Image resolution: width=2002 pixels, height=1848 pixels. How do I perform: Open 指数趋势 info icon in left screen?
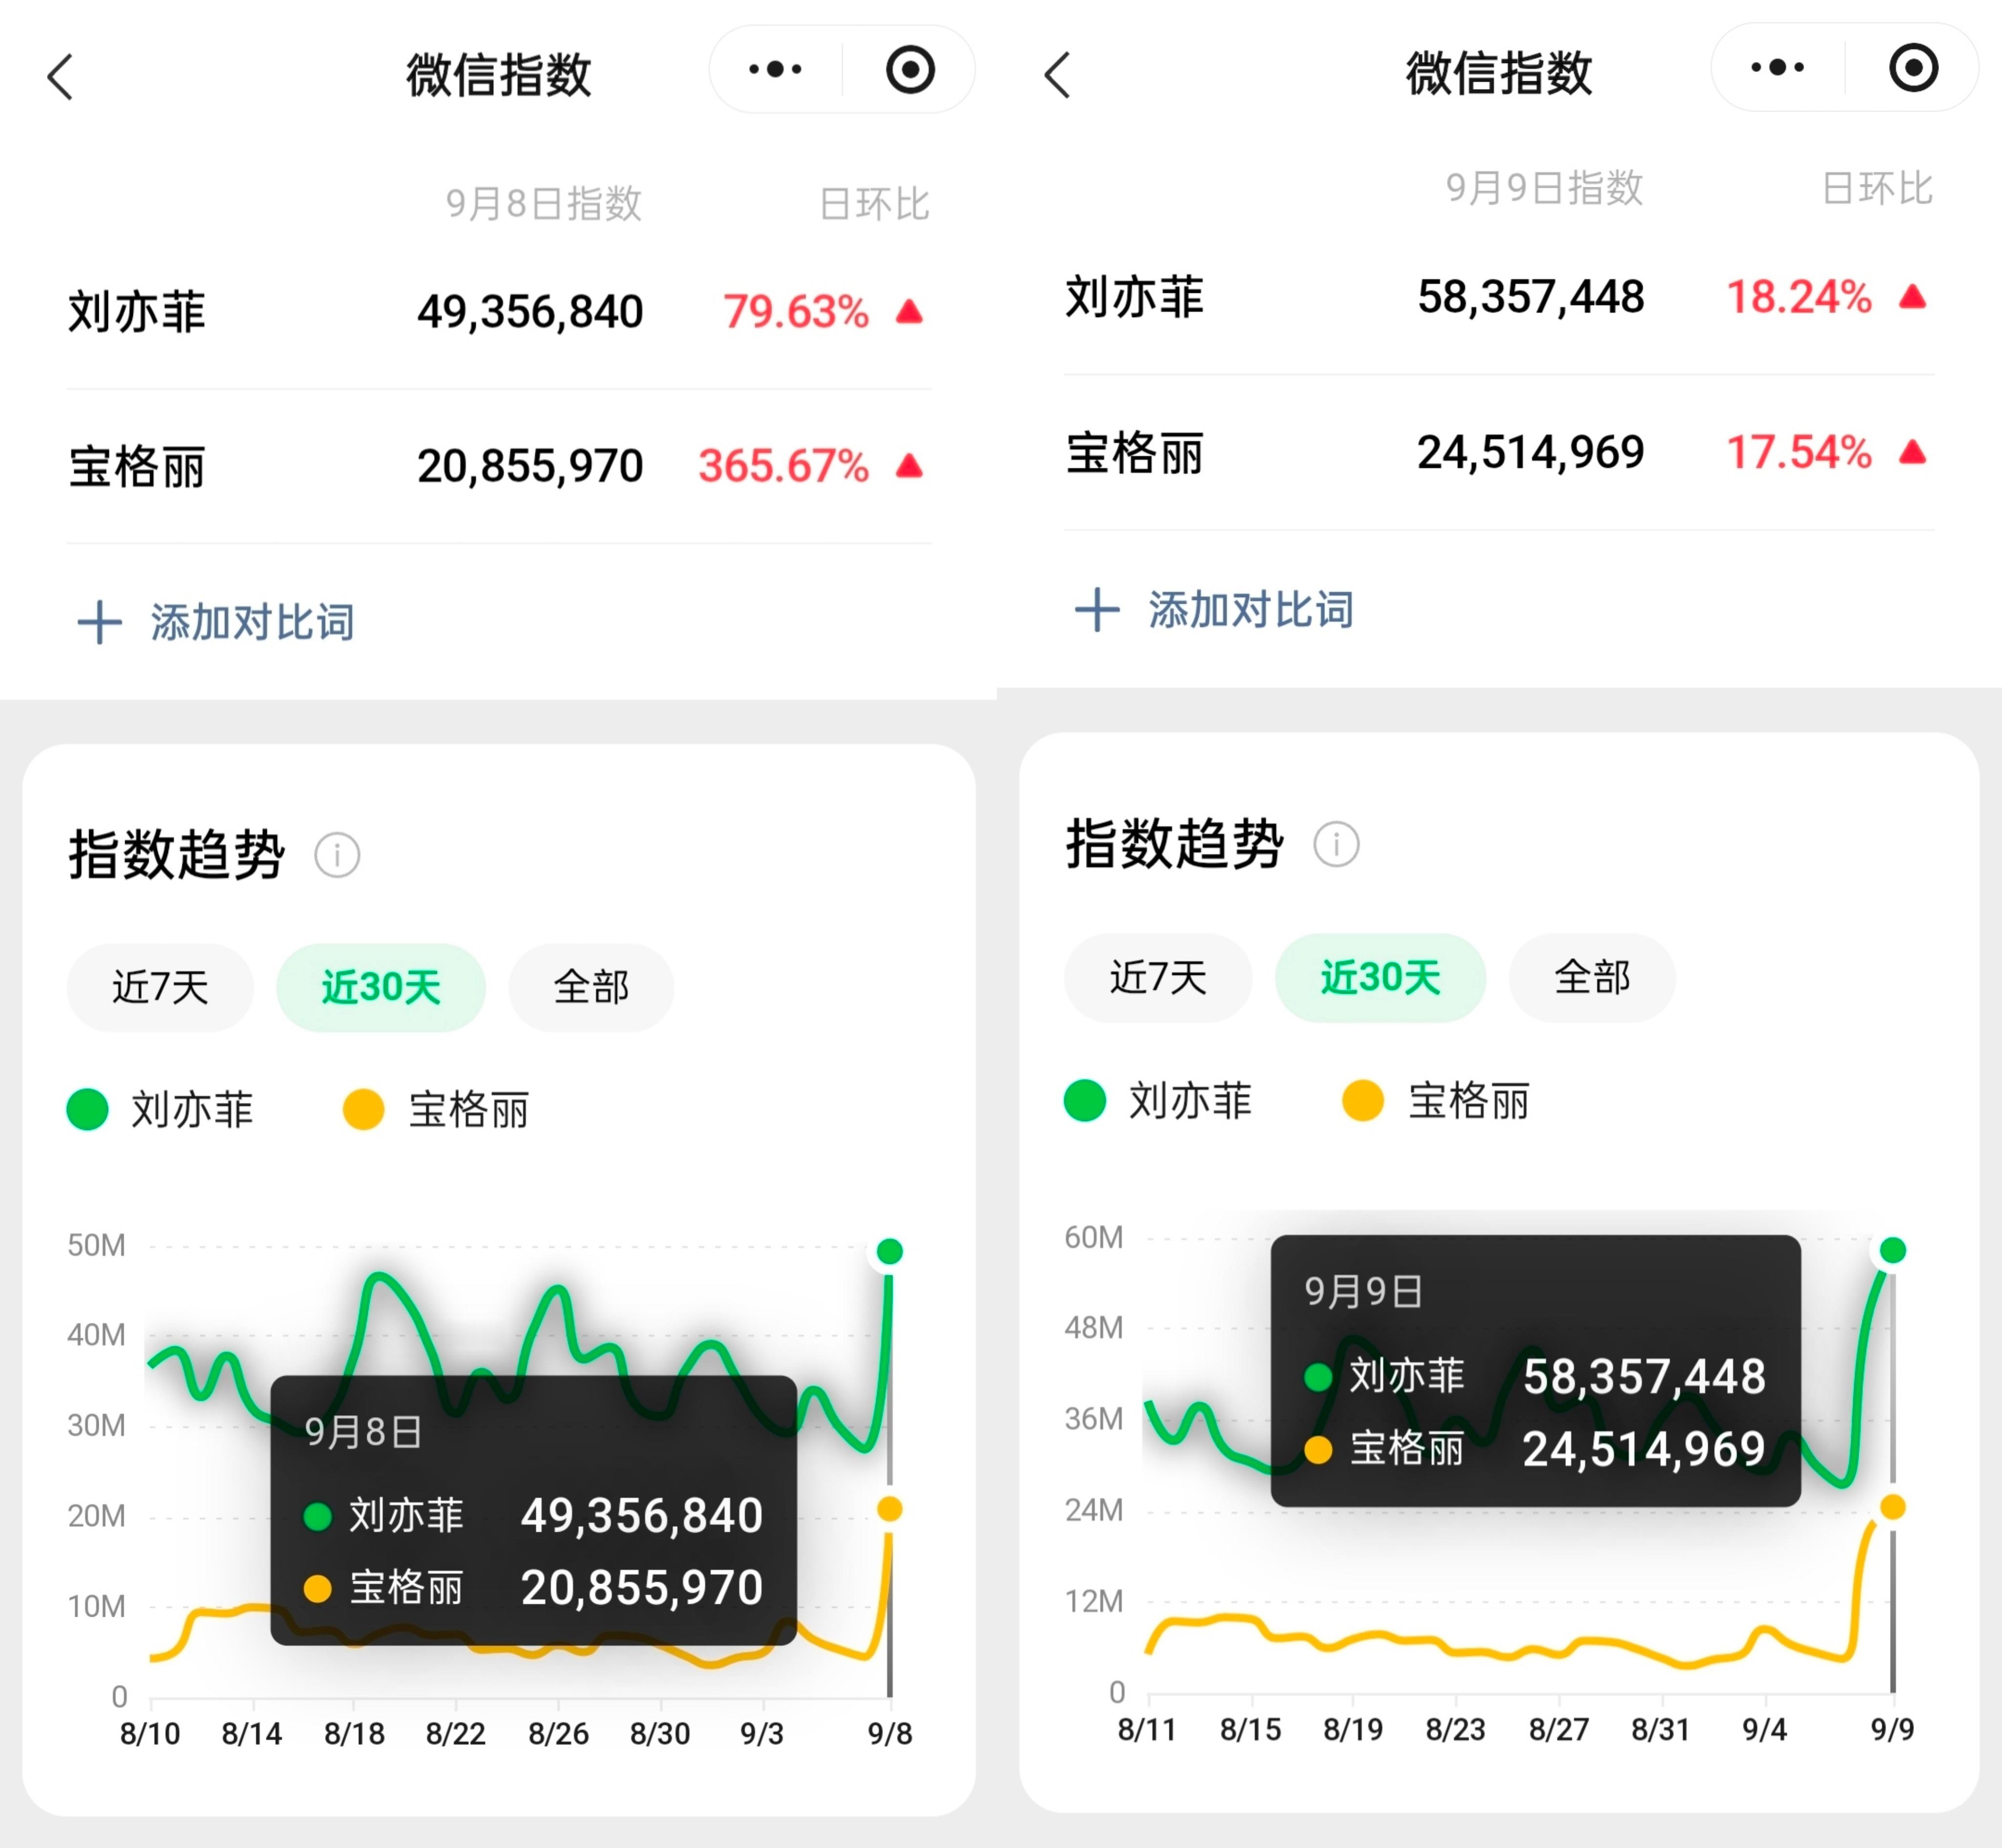[337, 856]
